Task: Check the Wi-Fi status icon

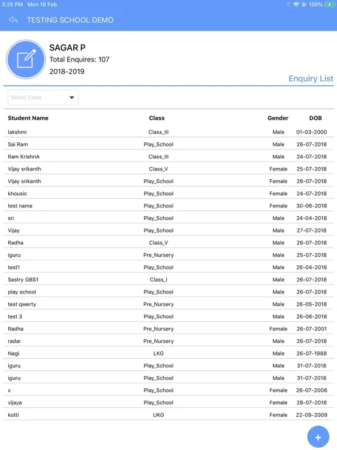Action: point(296,5)
